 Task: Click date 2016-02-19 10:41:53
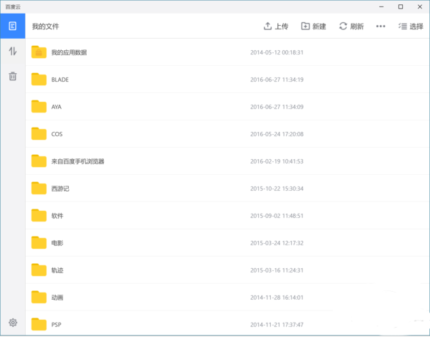[277, 161]
